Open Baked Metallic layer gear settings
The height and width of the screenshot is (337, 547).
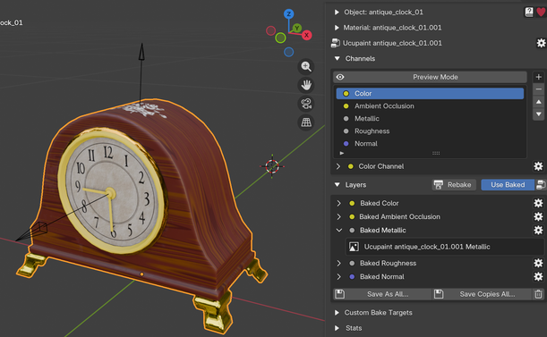tap(538, 230)
